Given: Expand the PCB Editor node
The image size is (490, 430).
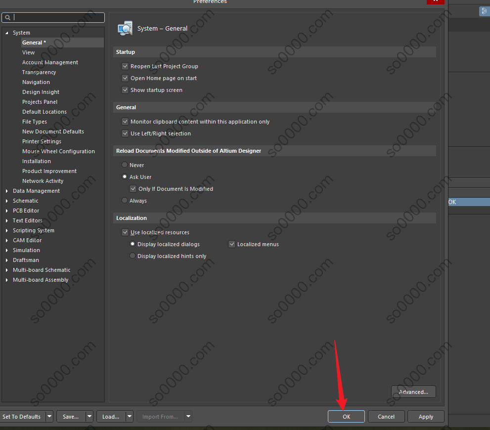Looking at the screenshot, I should (6, 211).
